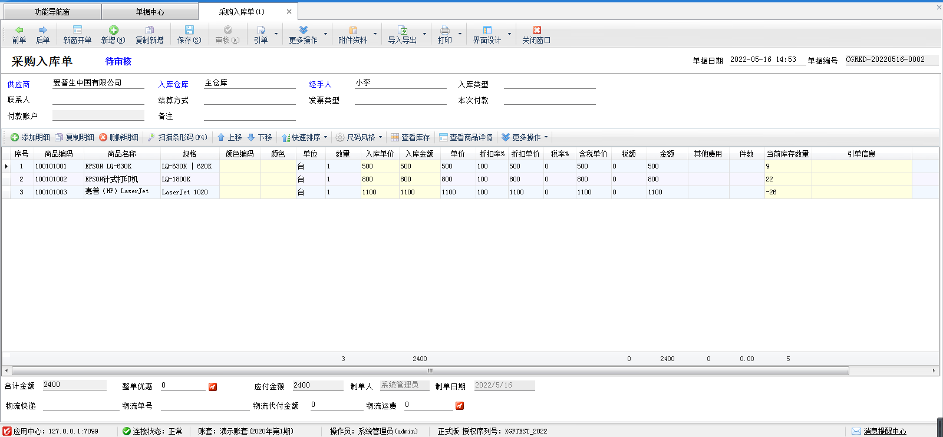Switch to the 功能导航窗 tab
The image size is (943, 437).
pos(52,12)
